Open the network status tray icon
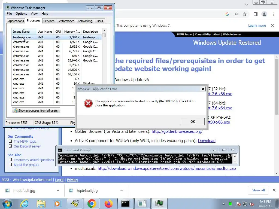 pyautogui.click(x=245, y=204)
